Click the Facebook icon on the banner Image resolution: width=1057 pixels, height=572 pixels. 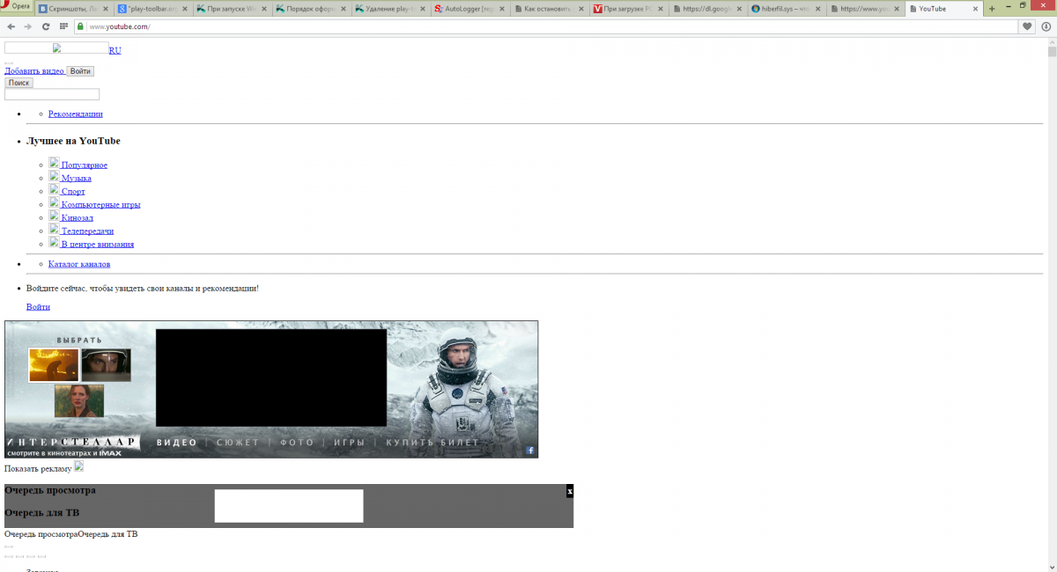pos(530,450)
